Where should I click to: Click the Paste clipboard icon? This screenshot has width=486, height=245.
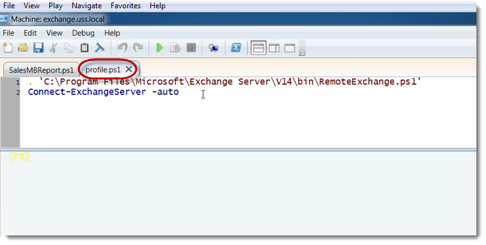(84, 48)
